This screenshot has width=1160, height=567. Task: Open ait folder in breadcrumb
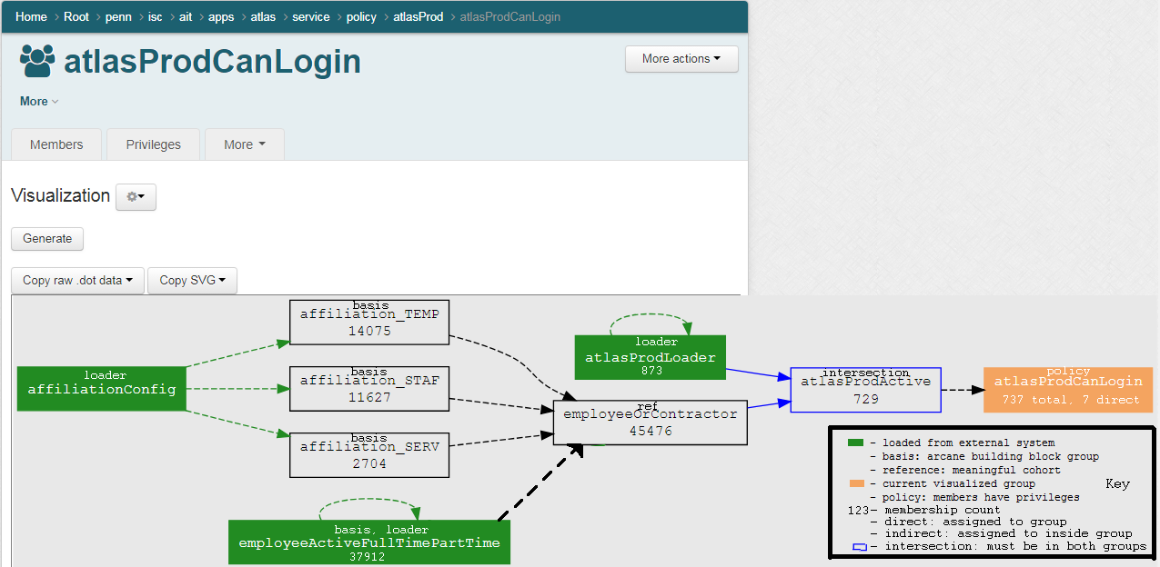tap(186, 16)
